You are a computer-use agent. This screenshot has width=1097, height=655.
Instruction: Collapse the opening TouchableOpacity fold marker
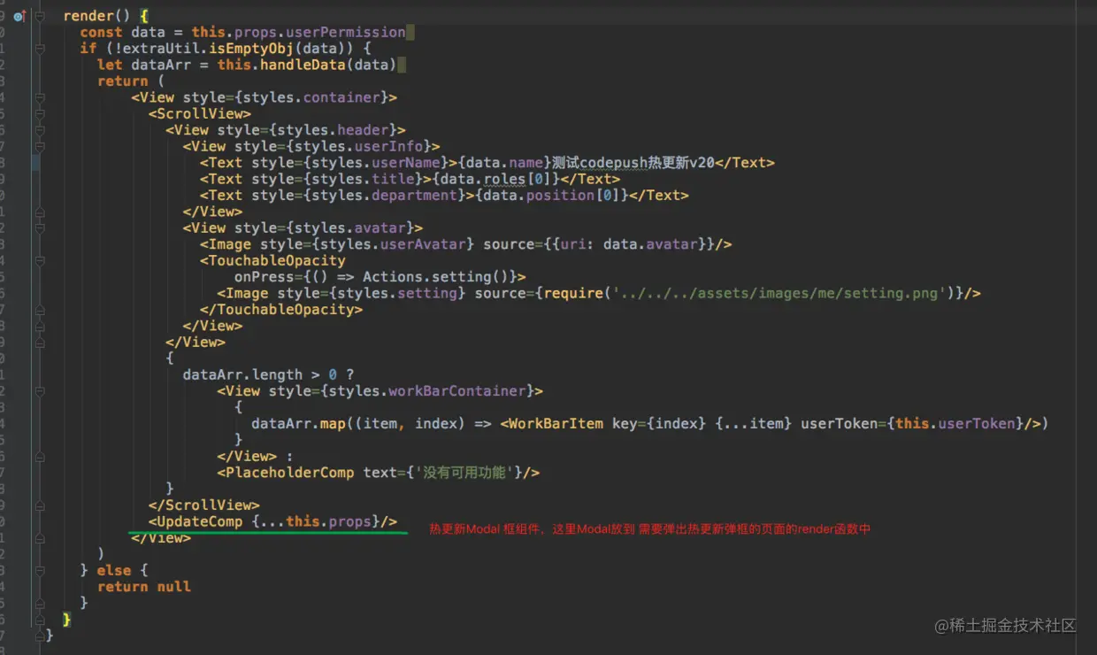(x=40, y=261)
